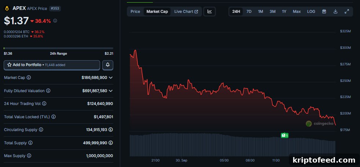Click info icon after 499,999,990 value
Viewport: 360px width, 167px height.
tap(111, 143)
